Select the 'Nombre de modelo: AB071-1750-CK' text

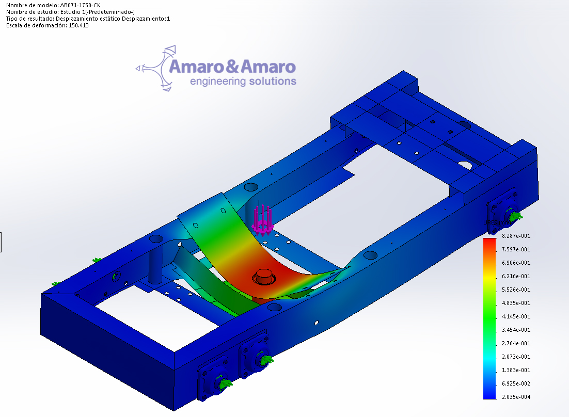pyautogui.click(x=53, y=5)
